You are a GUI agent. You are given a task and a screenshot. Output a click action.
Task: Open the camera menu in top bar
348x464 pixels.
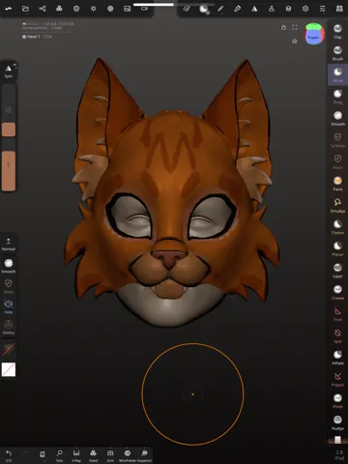(144, 9)
